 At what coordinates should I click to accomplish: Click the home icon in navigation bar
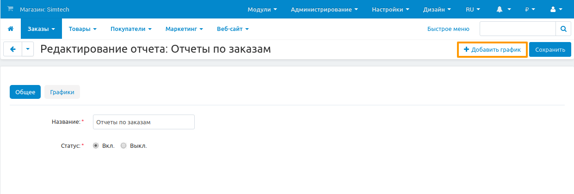coord(11,29)
